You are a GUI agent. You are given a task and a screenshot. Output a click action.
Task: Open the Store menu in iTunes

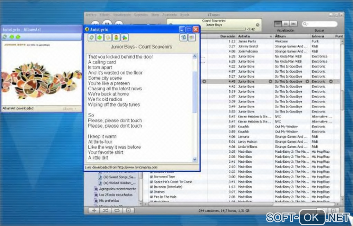tap(155, 15)
